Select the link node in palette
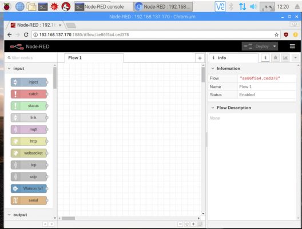Viewport: 302px width, 229px height. (29, 117)
